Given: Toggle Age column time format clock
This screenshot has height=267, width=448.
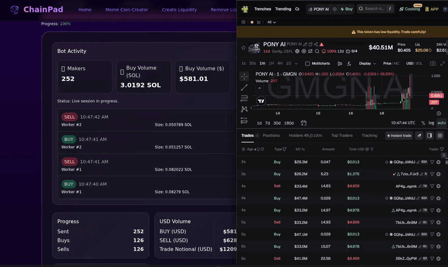Looking at the screenshot, I should click(258, 149).
